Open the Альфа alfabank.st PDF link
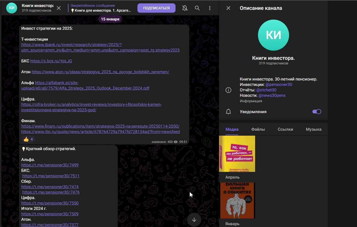This screenshot has width=357, height=227. click(x=85, y=85)
